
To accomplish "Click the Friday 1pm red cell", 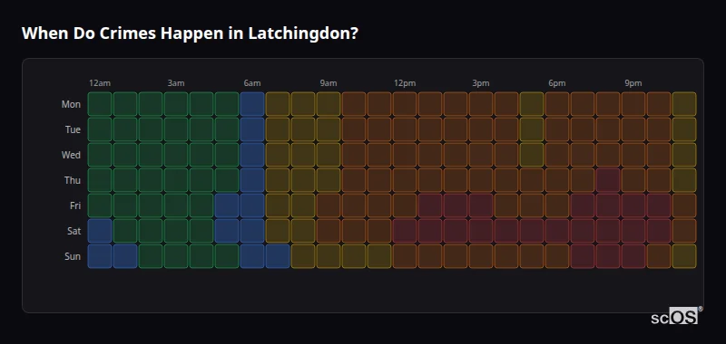I will click(x=430, y=205).
